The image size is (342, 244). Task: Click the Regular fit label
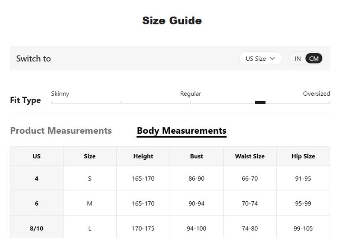[190, 94]
